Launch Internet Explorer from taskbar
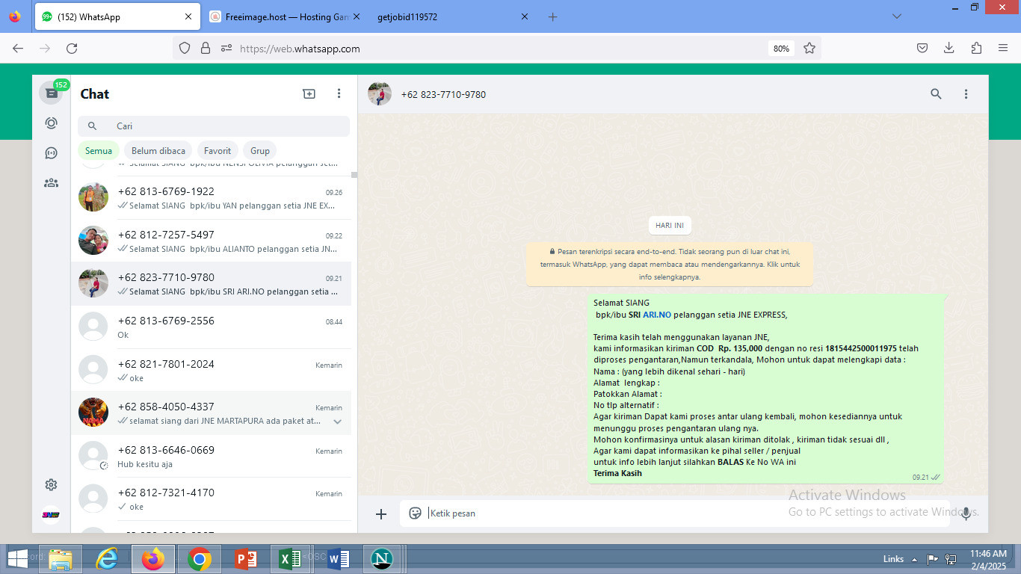This screenshot has height=574, width=1021. tap(107, 559)
